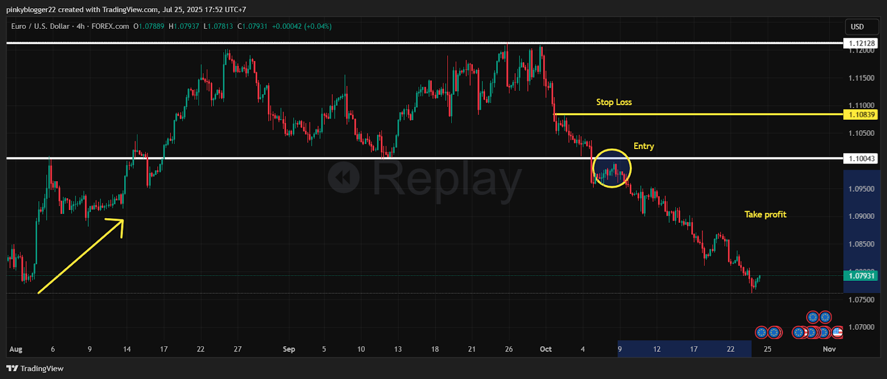Image resolution: width=887 pixels, height=379 pixels.
Task: Click the 13 date on time axis
Action: pyautogui.click(x=397, y=349)
